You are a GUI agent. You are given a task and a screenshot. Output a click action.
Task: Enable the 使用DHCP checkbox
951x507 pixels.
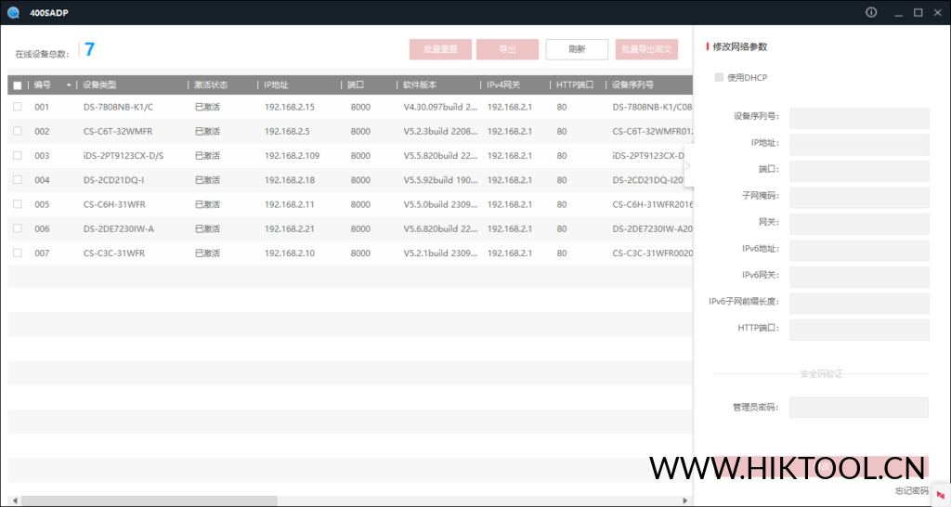[719, 78]
